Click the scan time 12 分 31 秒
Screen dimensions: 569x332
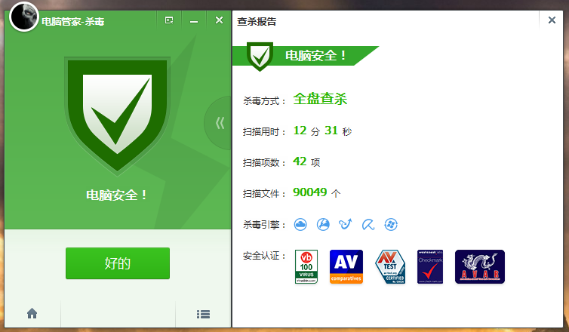tap(322, 131)
